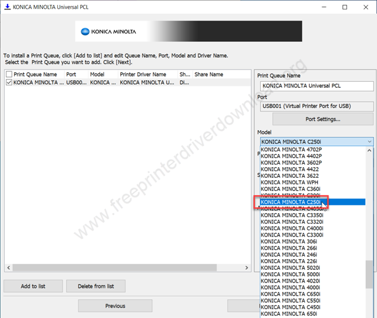Sort by Port column header
377x318 pixels.
tap(76, 74)
